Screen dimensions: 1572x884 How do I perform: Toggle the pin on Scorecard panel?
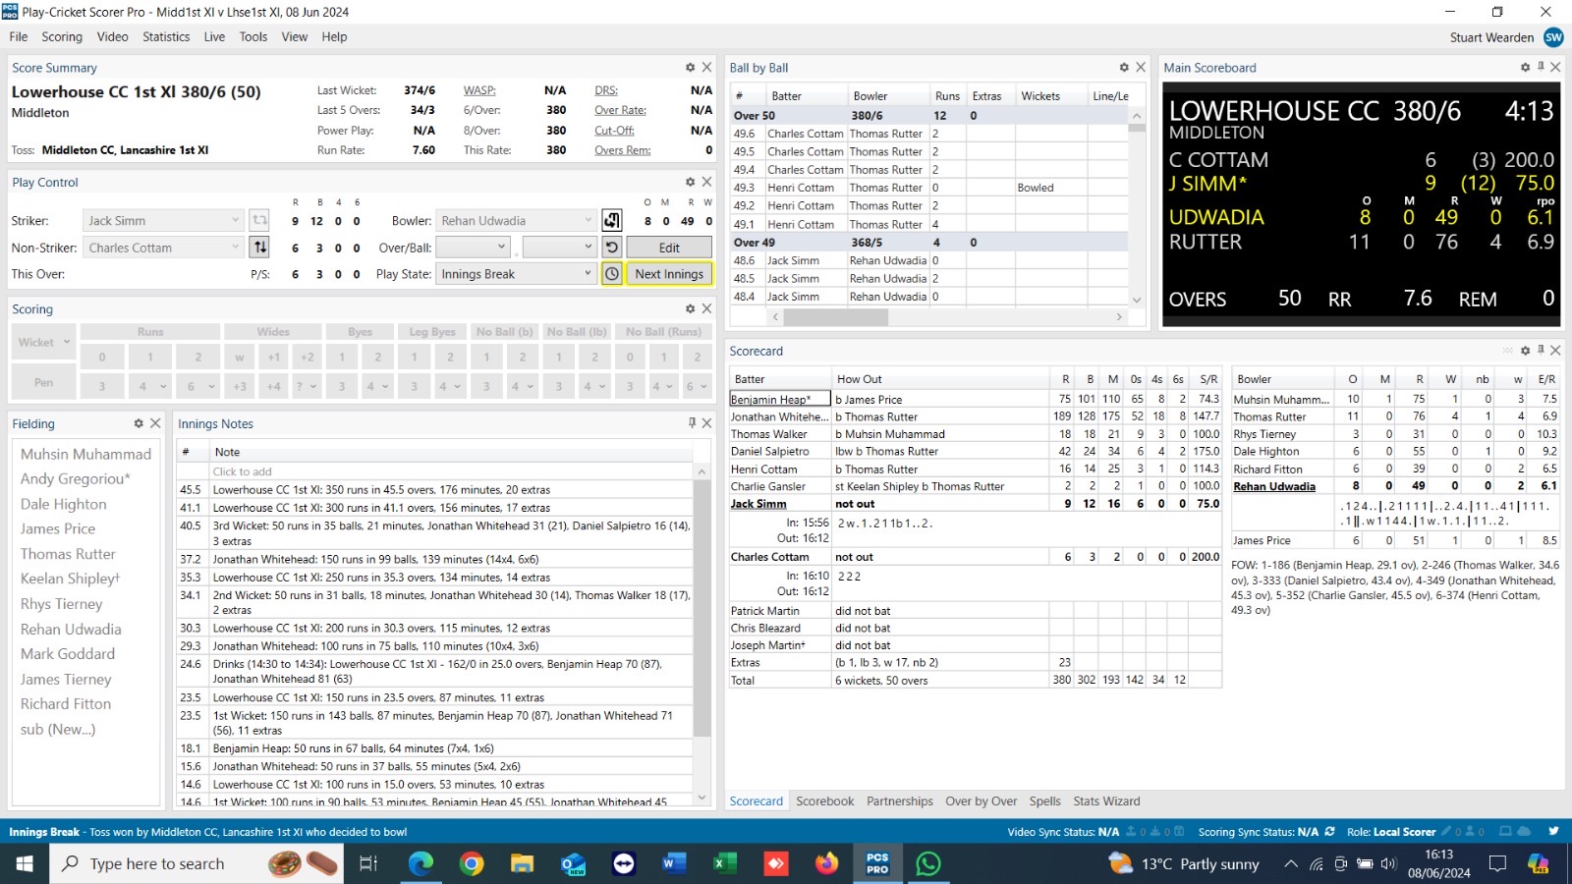(1541, 351)
